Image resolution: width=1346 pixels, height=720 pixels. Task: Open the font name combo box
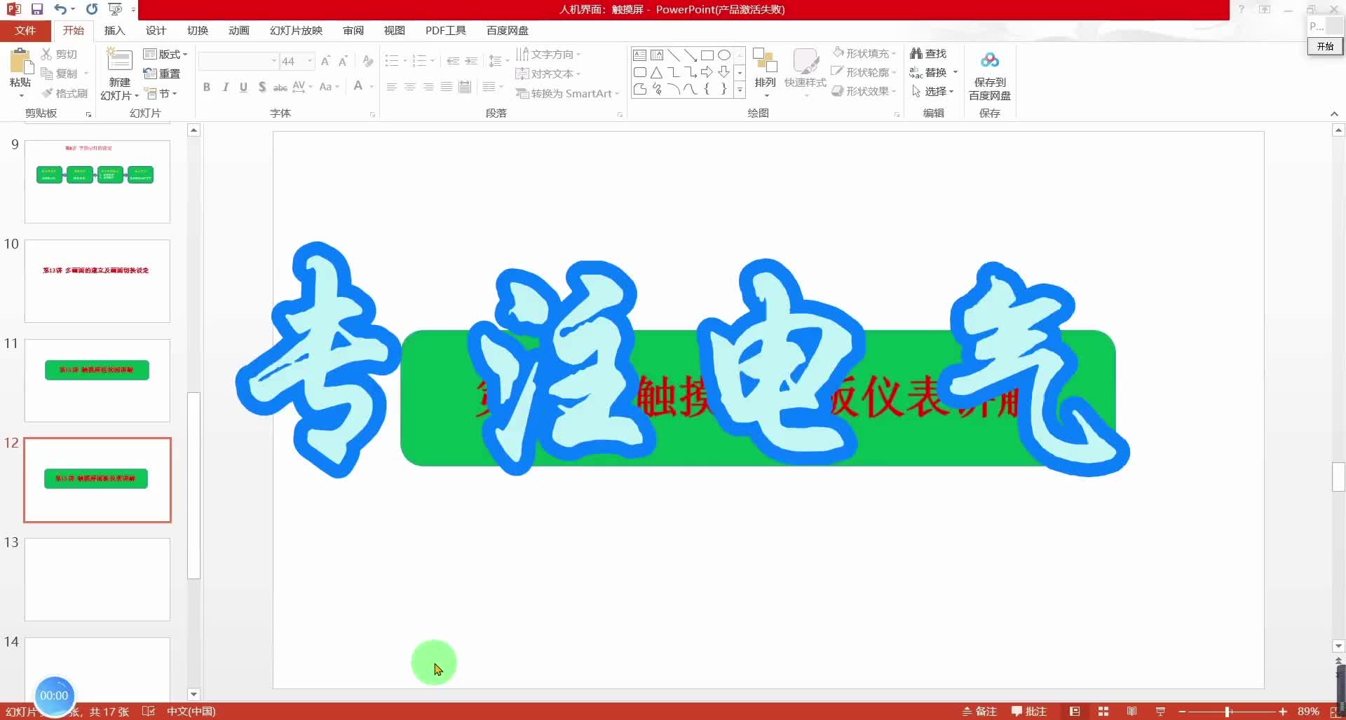pos(238,62)
